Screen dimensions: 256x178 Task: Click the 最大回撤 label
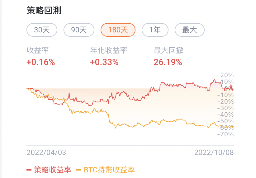pos(168,50)
